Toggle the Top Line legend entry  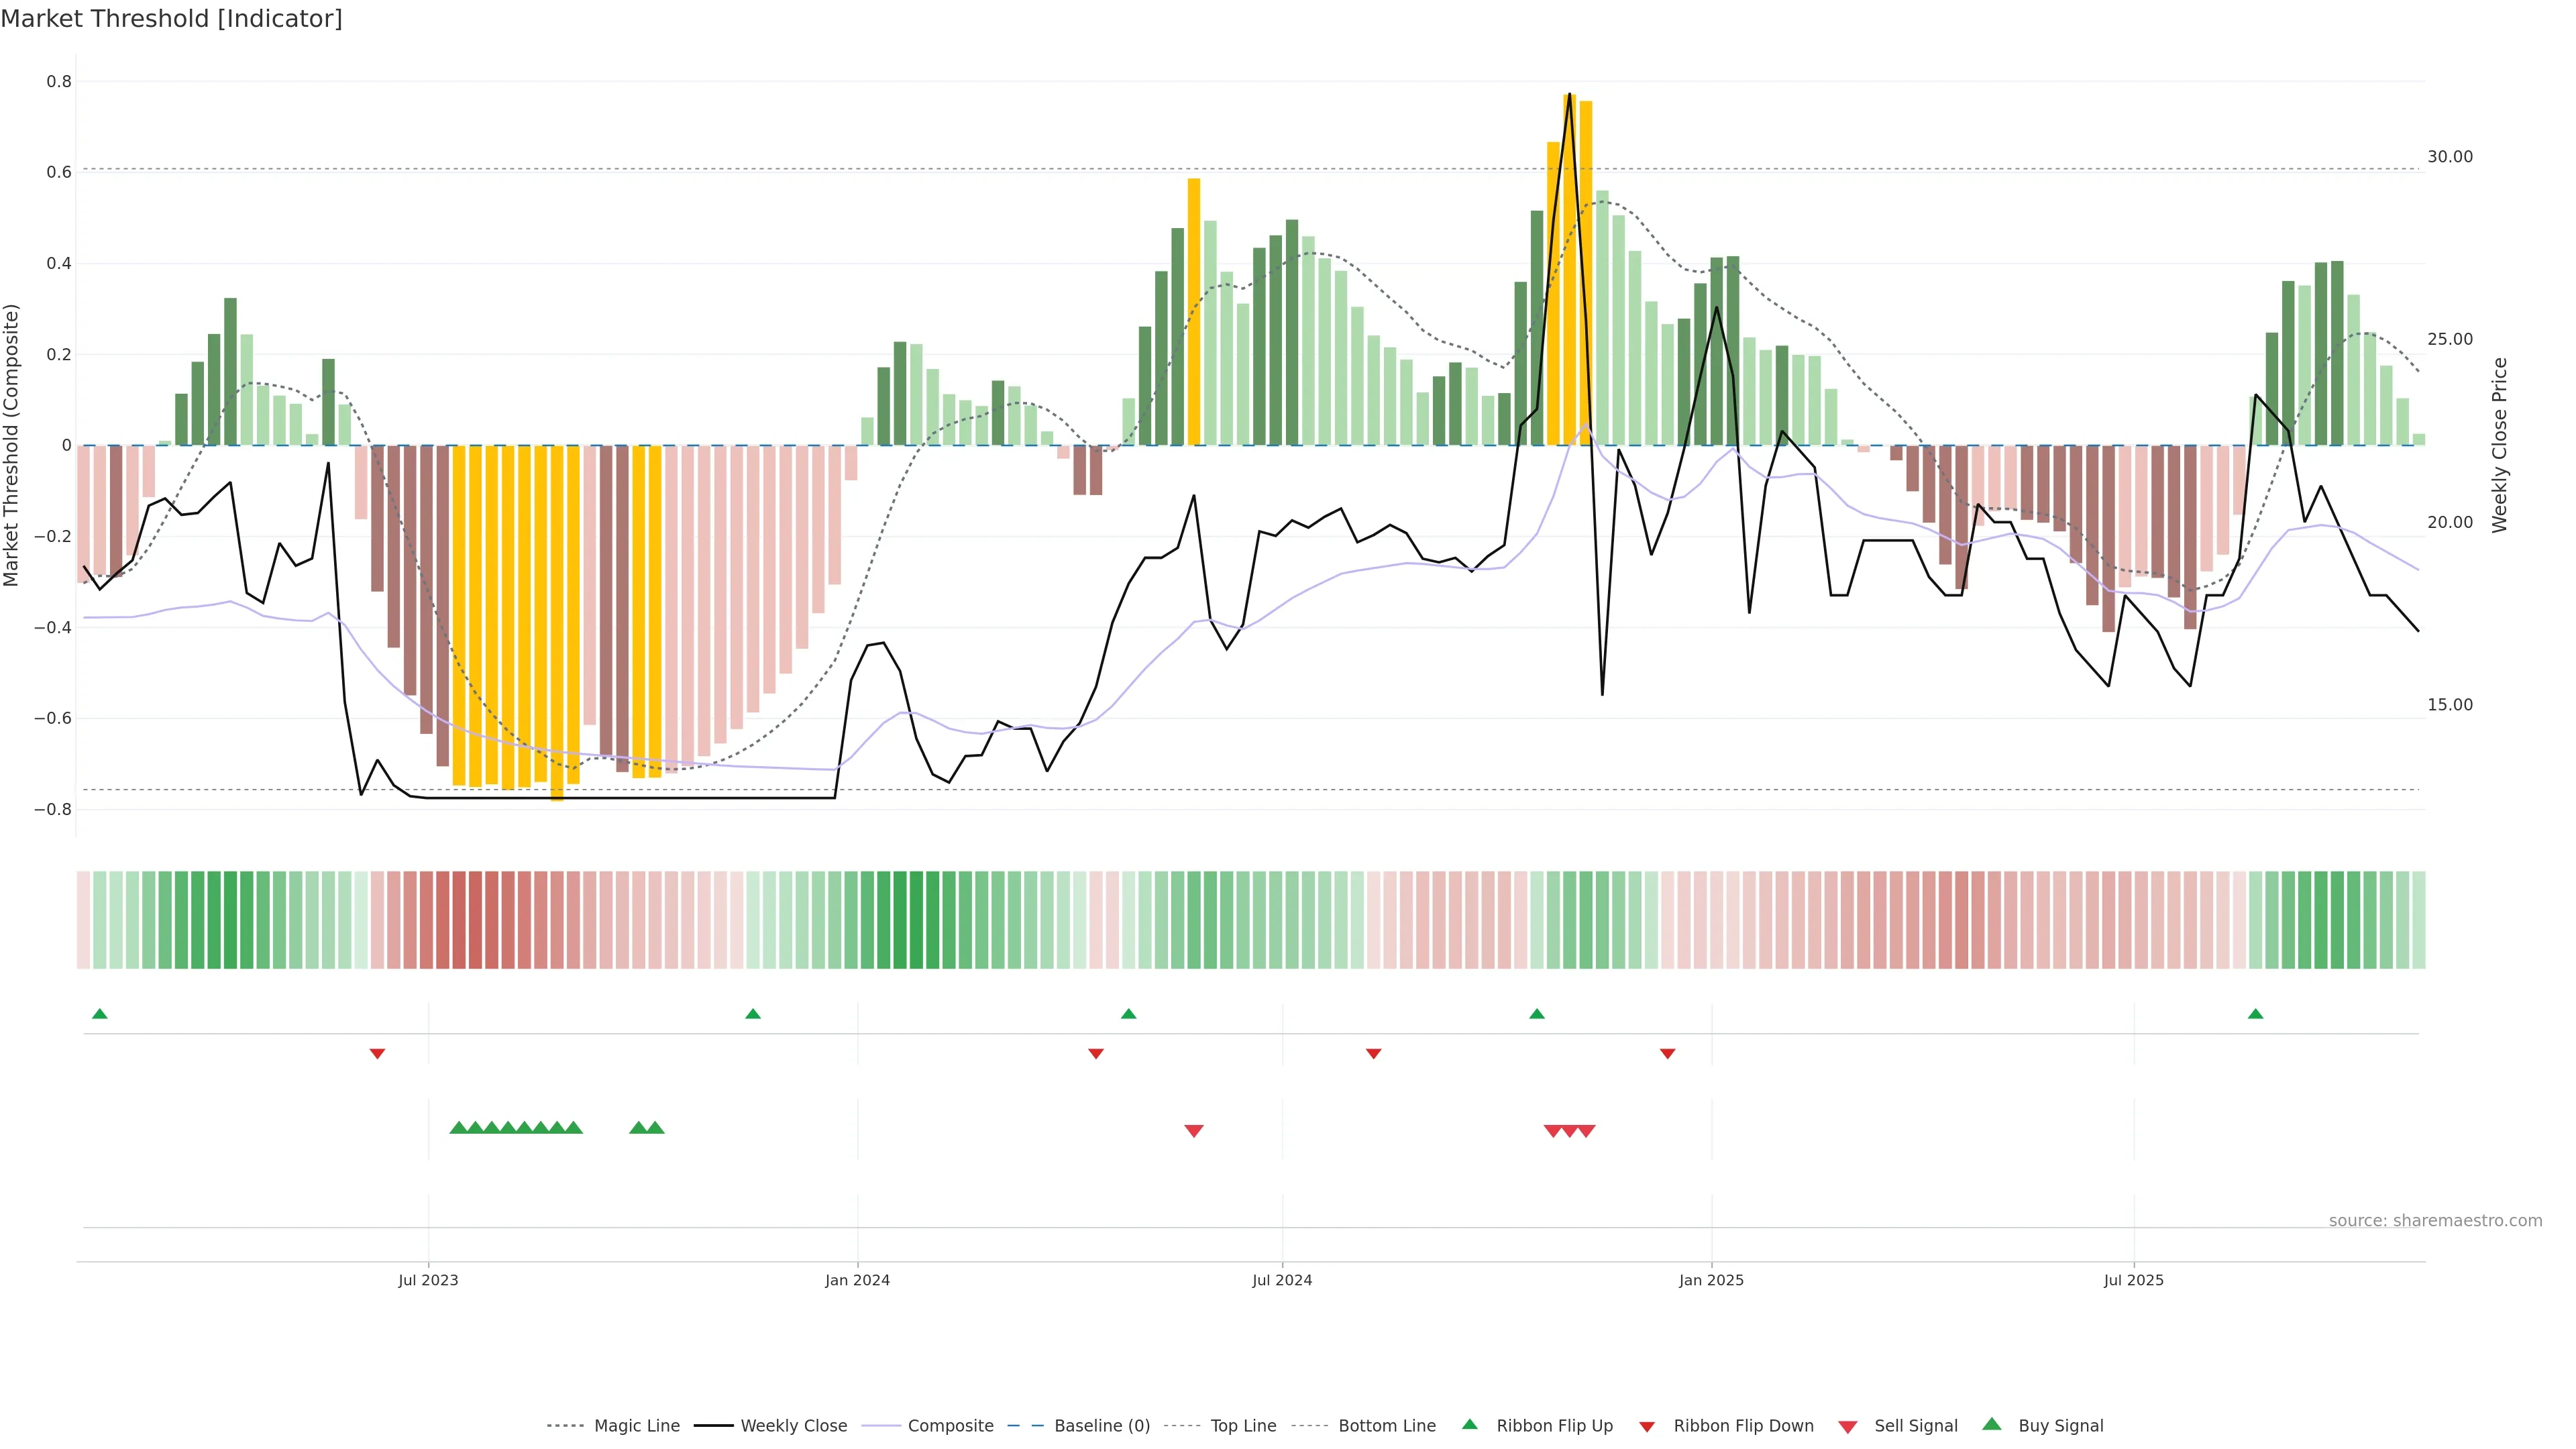tap(1243, 1426)
